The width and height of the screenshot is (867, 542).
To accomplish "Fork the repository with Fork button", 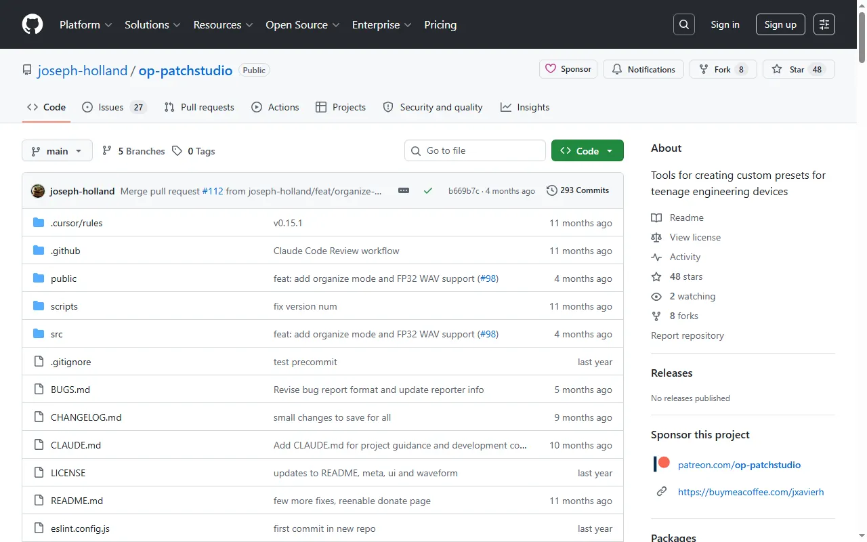I will [723, 69].
